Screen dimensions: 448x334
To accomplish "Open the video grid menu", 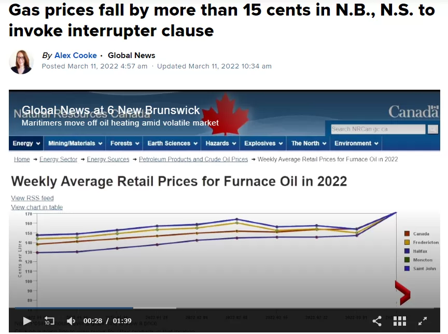I will 399,321.
